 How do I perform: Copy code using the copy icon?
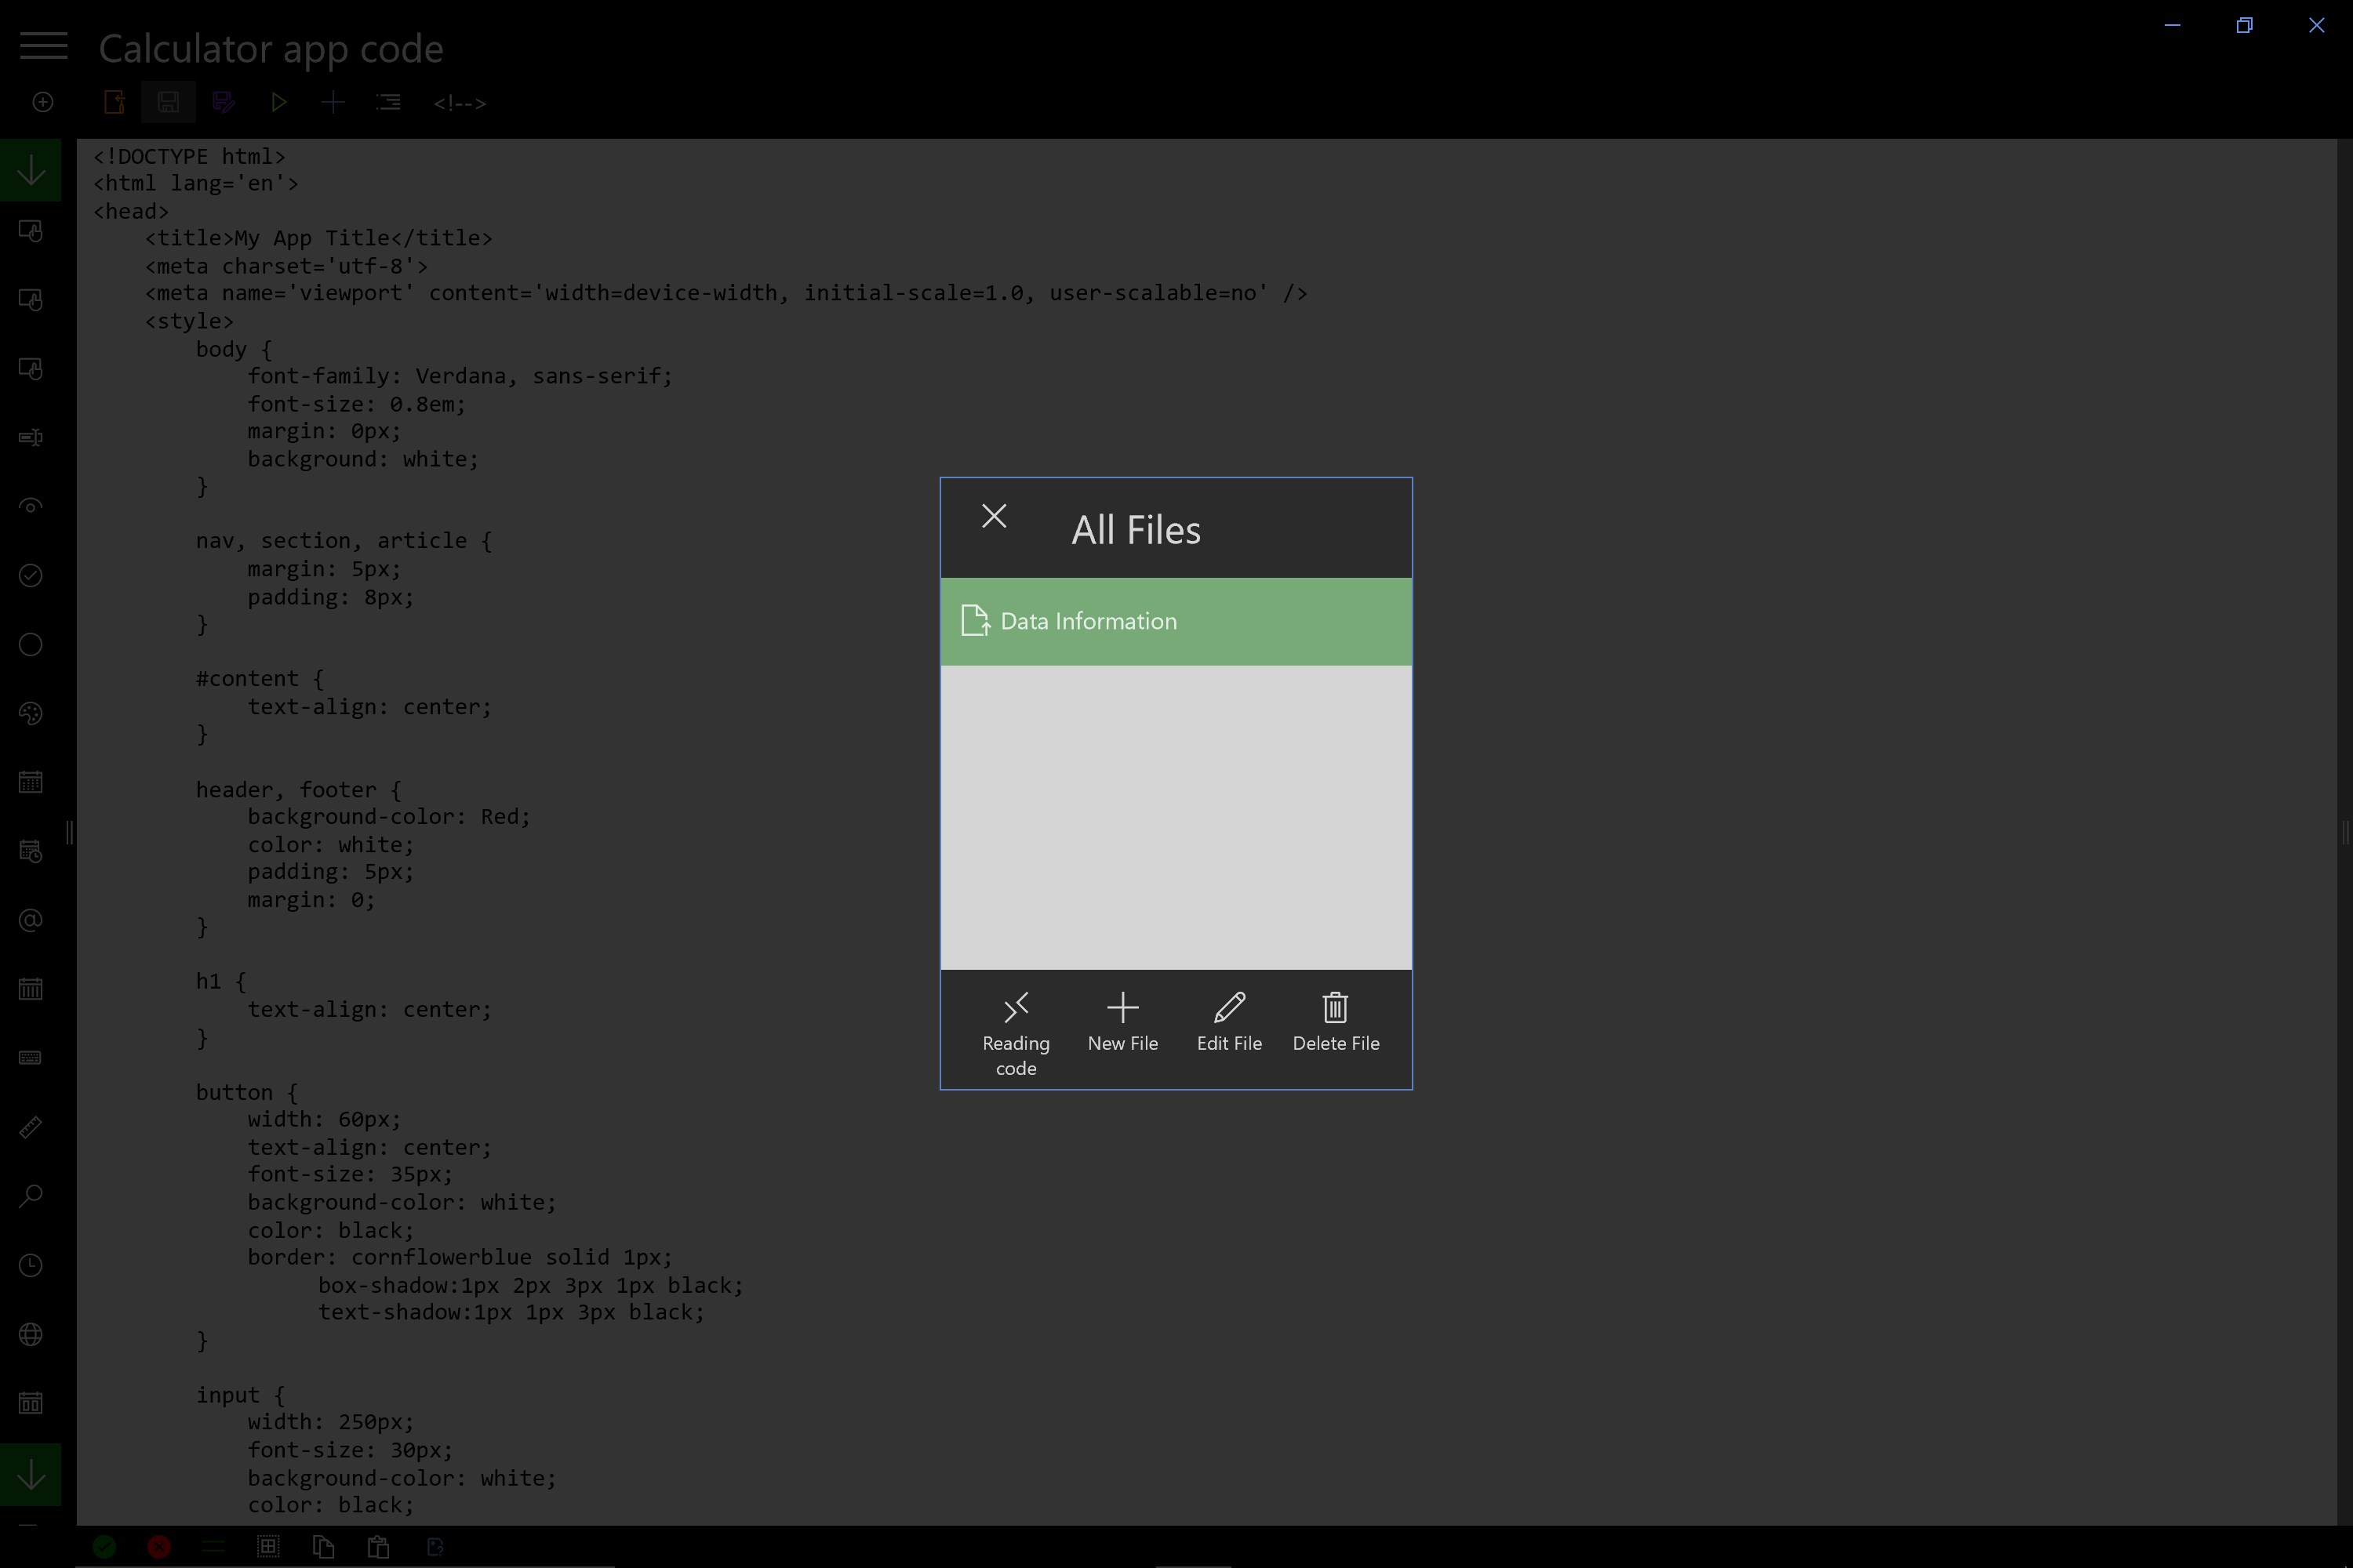(323, 1546)
